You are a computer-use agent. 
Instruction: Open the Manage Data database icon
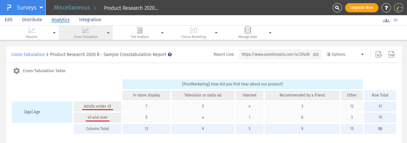coord(248,30)
